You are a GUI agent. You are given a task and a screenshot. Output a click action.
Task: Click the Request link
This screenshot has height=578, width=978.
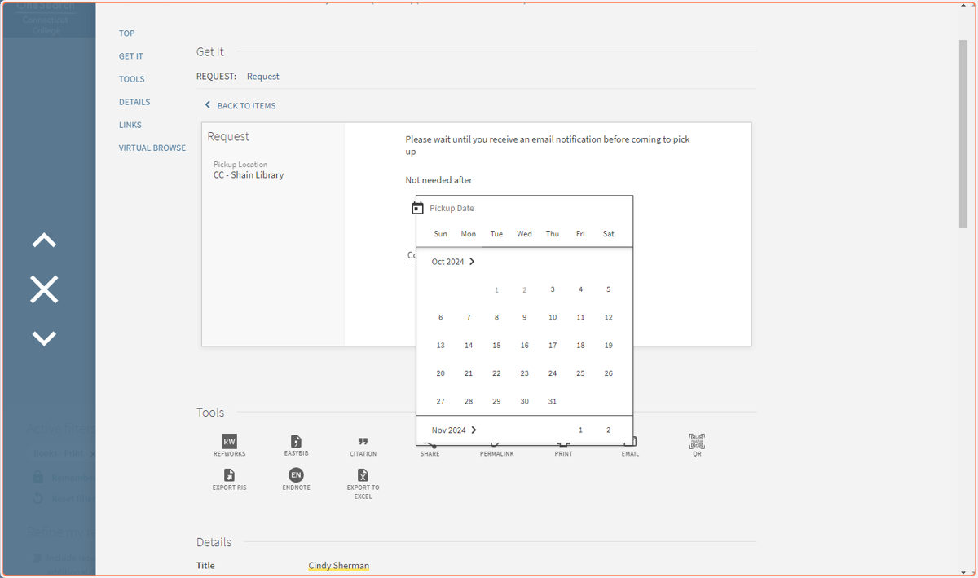pyautogui.click(x=262, y=76)
